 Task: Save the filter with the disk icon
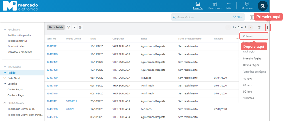tap(80, 27)
